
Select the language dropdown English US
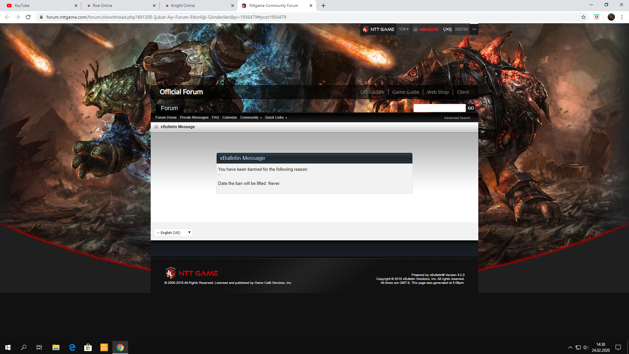(173, 232)
